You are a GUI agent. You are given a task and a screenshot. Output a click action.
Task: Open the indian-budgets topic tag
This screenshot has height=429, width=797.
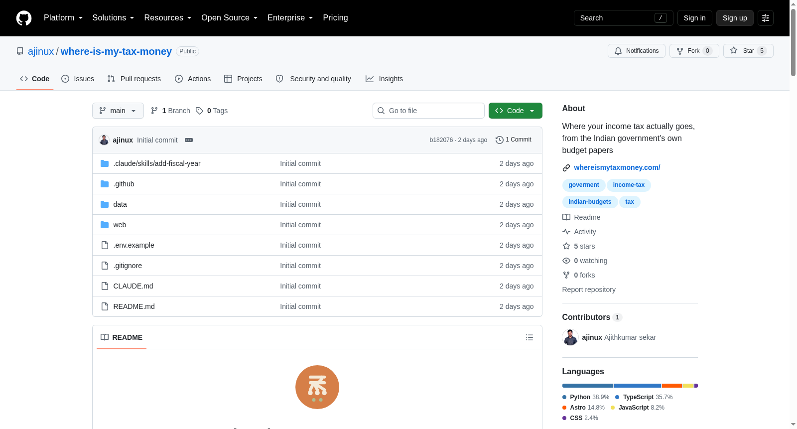pyautogui.click(x=590, y=202)
